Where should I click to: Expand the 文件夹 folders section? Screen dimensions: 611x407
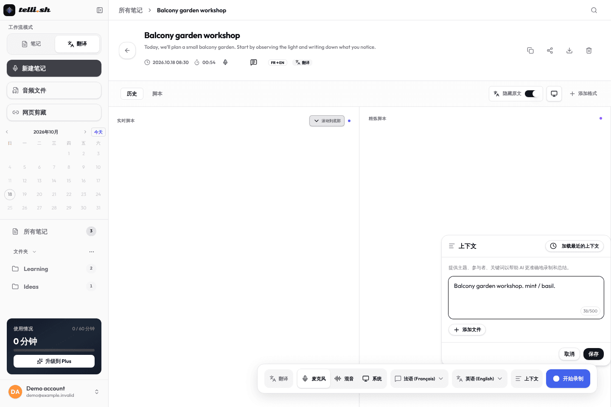25,252
